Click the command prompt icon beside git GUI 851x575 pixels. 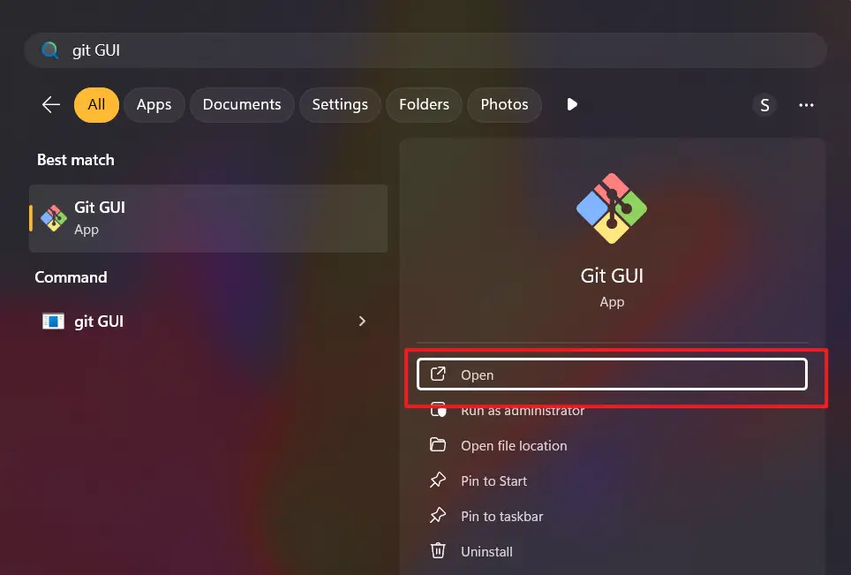pyautogui.click(x=52, y=321)
